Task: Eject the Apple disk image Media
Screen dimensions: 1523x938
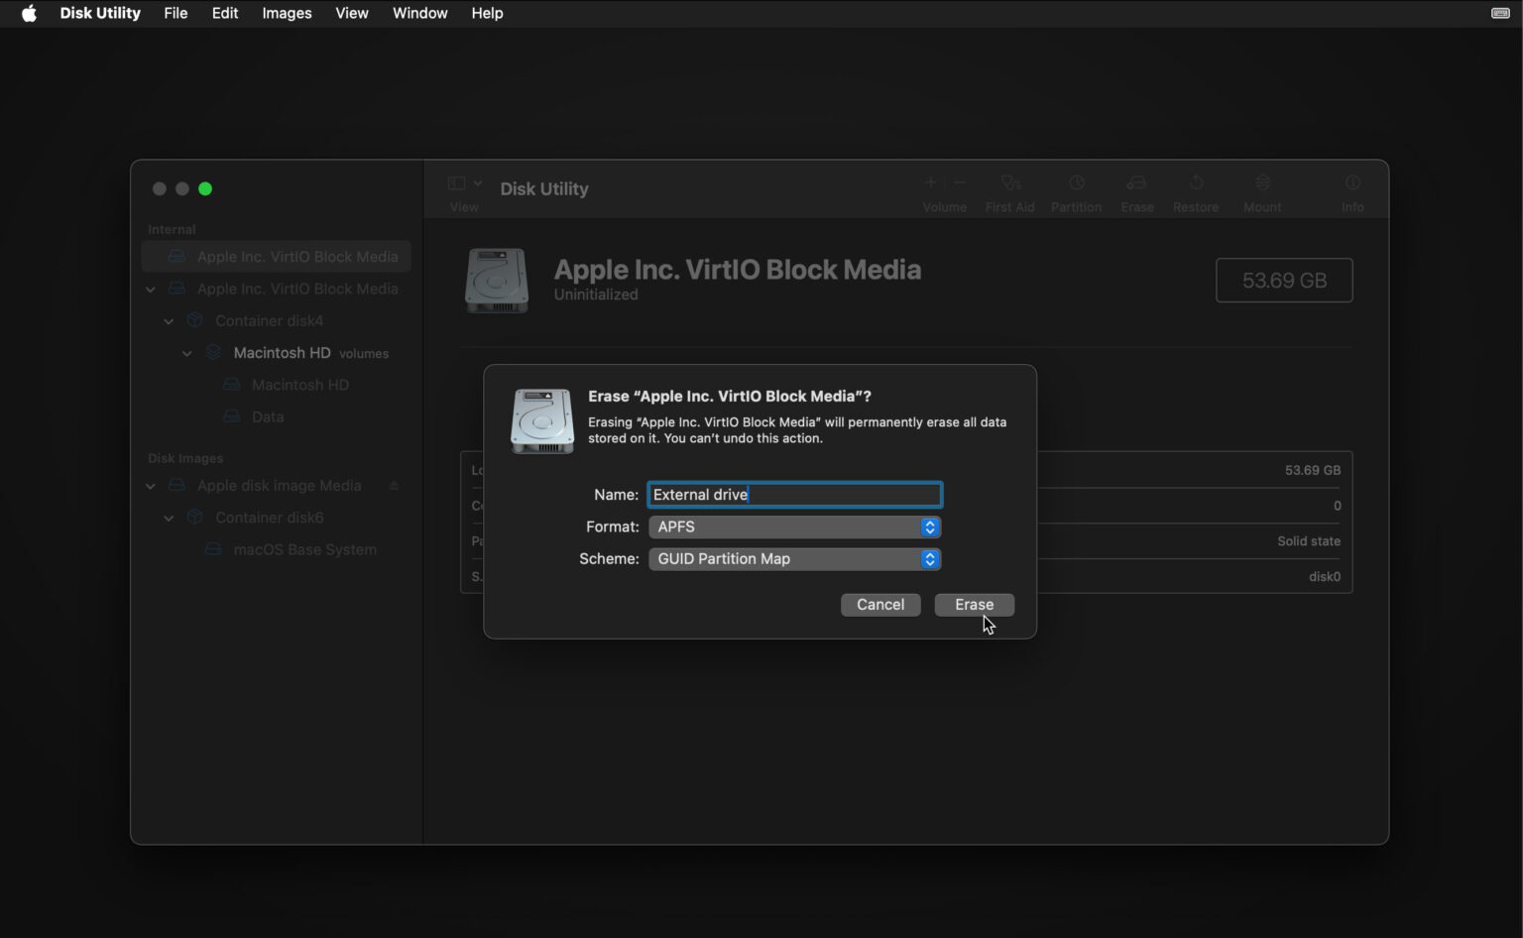Action: click(x=393, y=485)
